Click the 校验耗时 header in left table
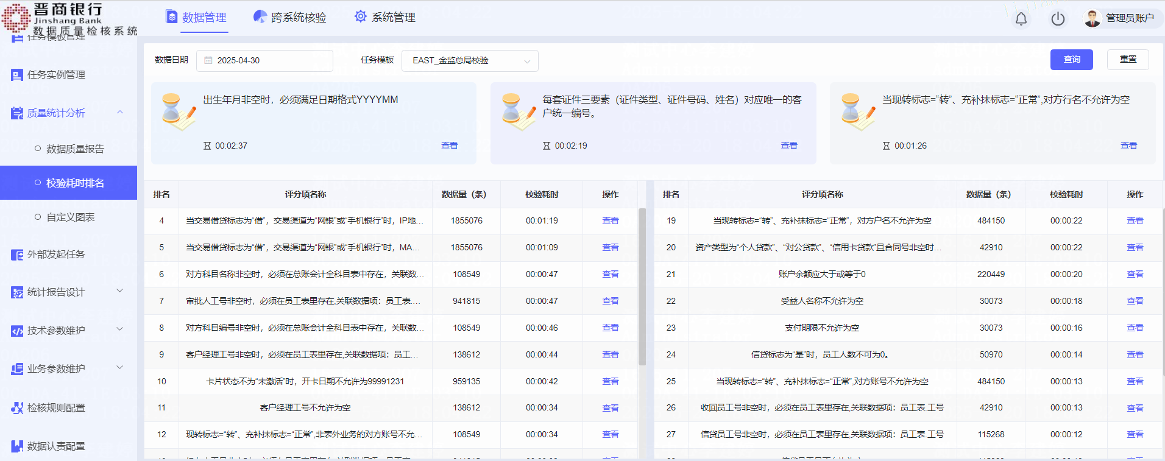Viewport: 1165px width, 461px height. [x=542, y=194]
